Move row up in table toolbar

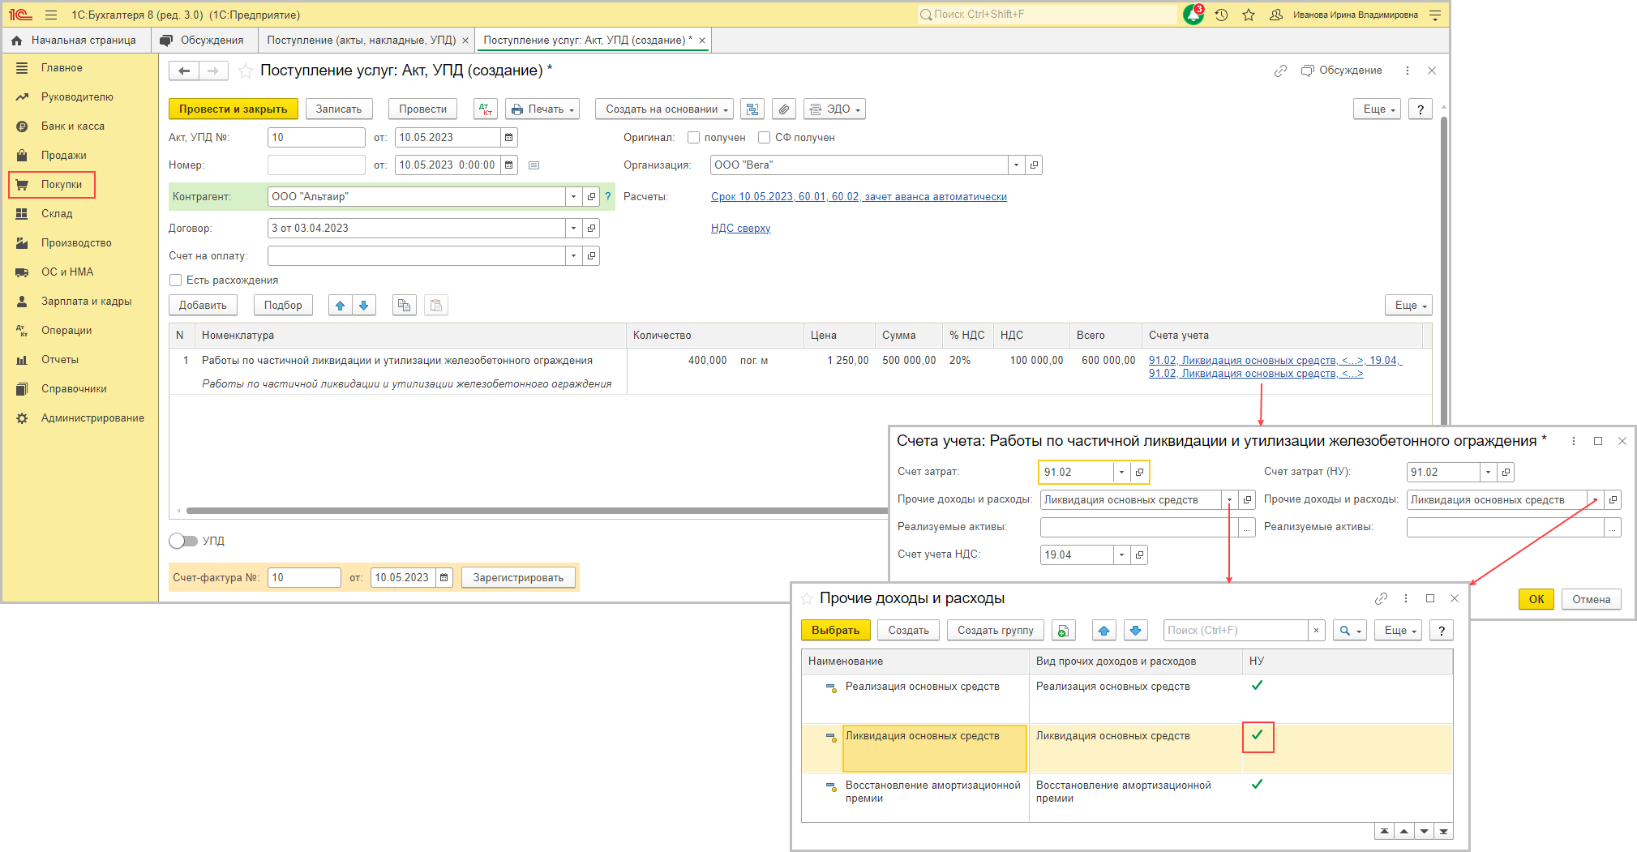click(341, 306)
